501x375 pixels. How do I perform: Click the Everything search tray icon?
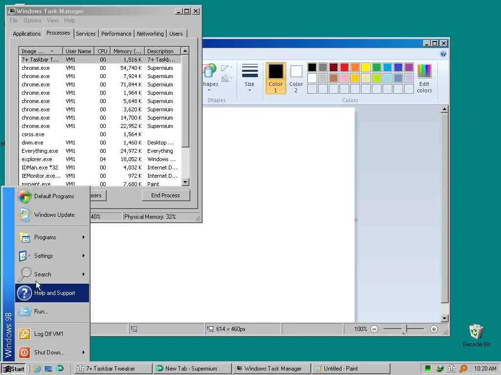point(463,369)
